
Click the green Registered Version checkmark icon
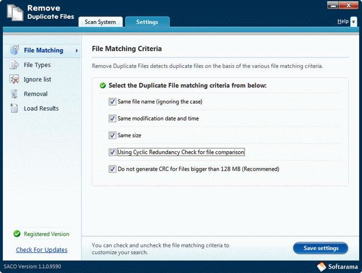click(17, 234)
